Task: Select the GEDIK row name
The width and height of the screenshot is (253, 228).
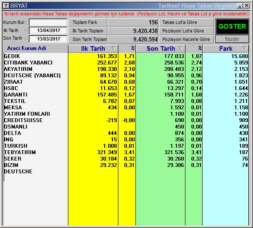Action: point(12,56)
